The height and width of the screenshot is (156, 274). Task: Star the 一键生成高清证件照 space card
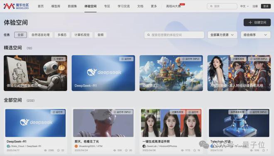(194, 150)
